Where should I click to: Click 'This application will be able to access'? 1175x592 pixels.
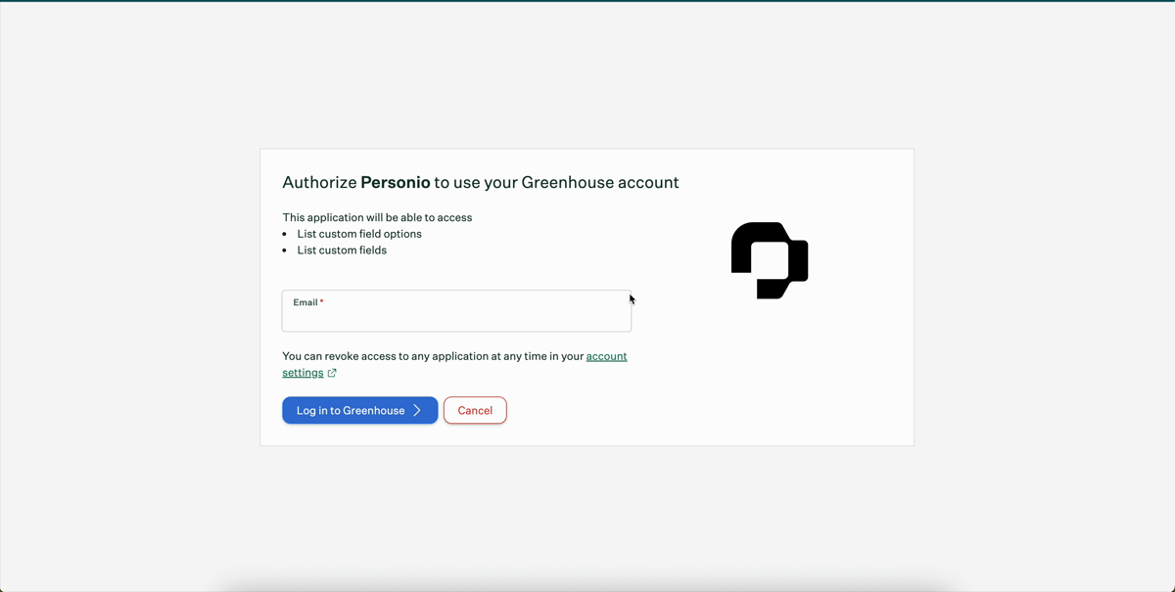[377, 217]
